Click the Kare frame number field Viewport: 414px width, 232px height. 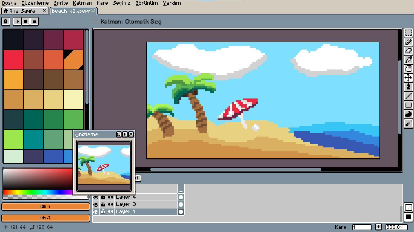tap(362, 227)
